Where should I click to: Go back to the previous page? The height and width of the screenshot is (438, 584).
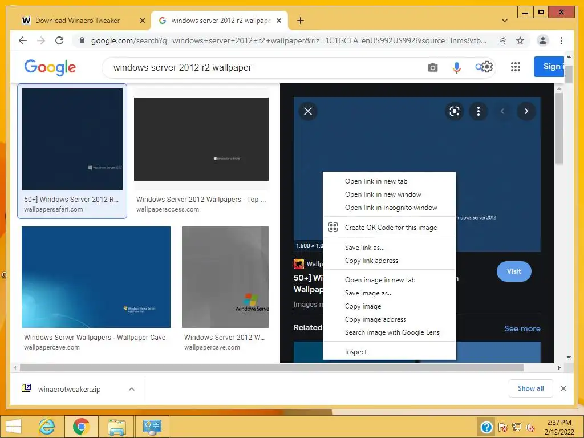click(23, 40)
